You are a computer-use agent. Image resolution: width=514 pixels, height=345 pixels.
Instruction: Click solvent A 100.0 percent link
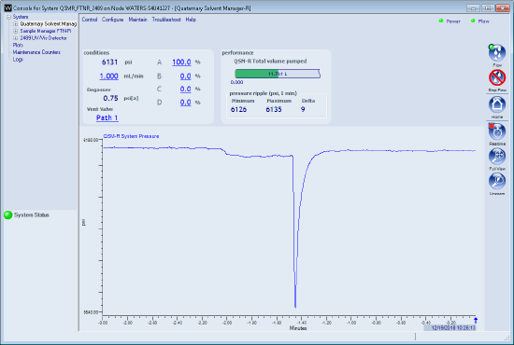181,62
